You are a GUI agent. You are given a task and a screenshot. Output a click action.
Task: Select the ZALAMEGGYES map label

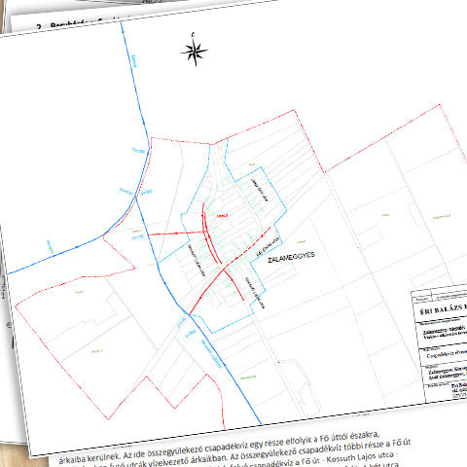(x=291, y=257)
